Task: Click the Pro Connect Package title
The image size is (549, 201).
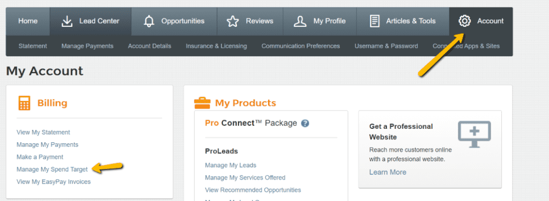Action: tap(251, 123)
